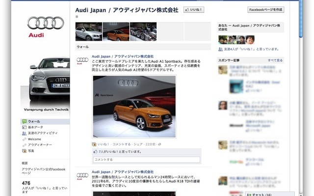Click the third friend avatar under あなた
Image resolution: width=314 pixels, height=196 pixels.
tap(241, 40)
